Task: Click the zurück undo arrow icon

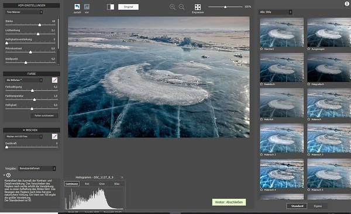Action: (77, 7)
